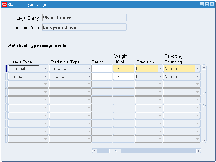Click horizontal scrollbar left arrow
This screenshot has height=162, width=216.
(x=95, y=151)
